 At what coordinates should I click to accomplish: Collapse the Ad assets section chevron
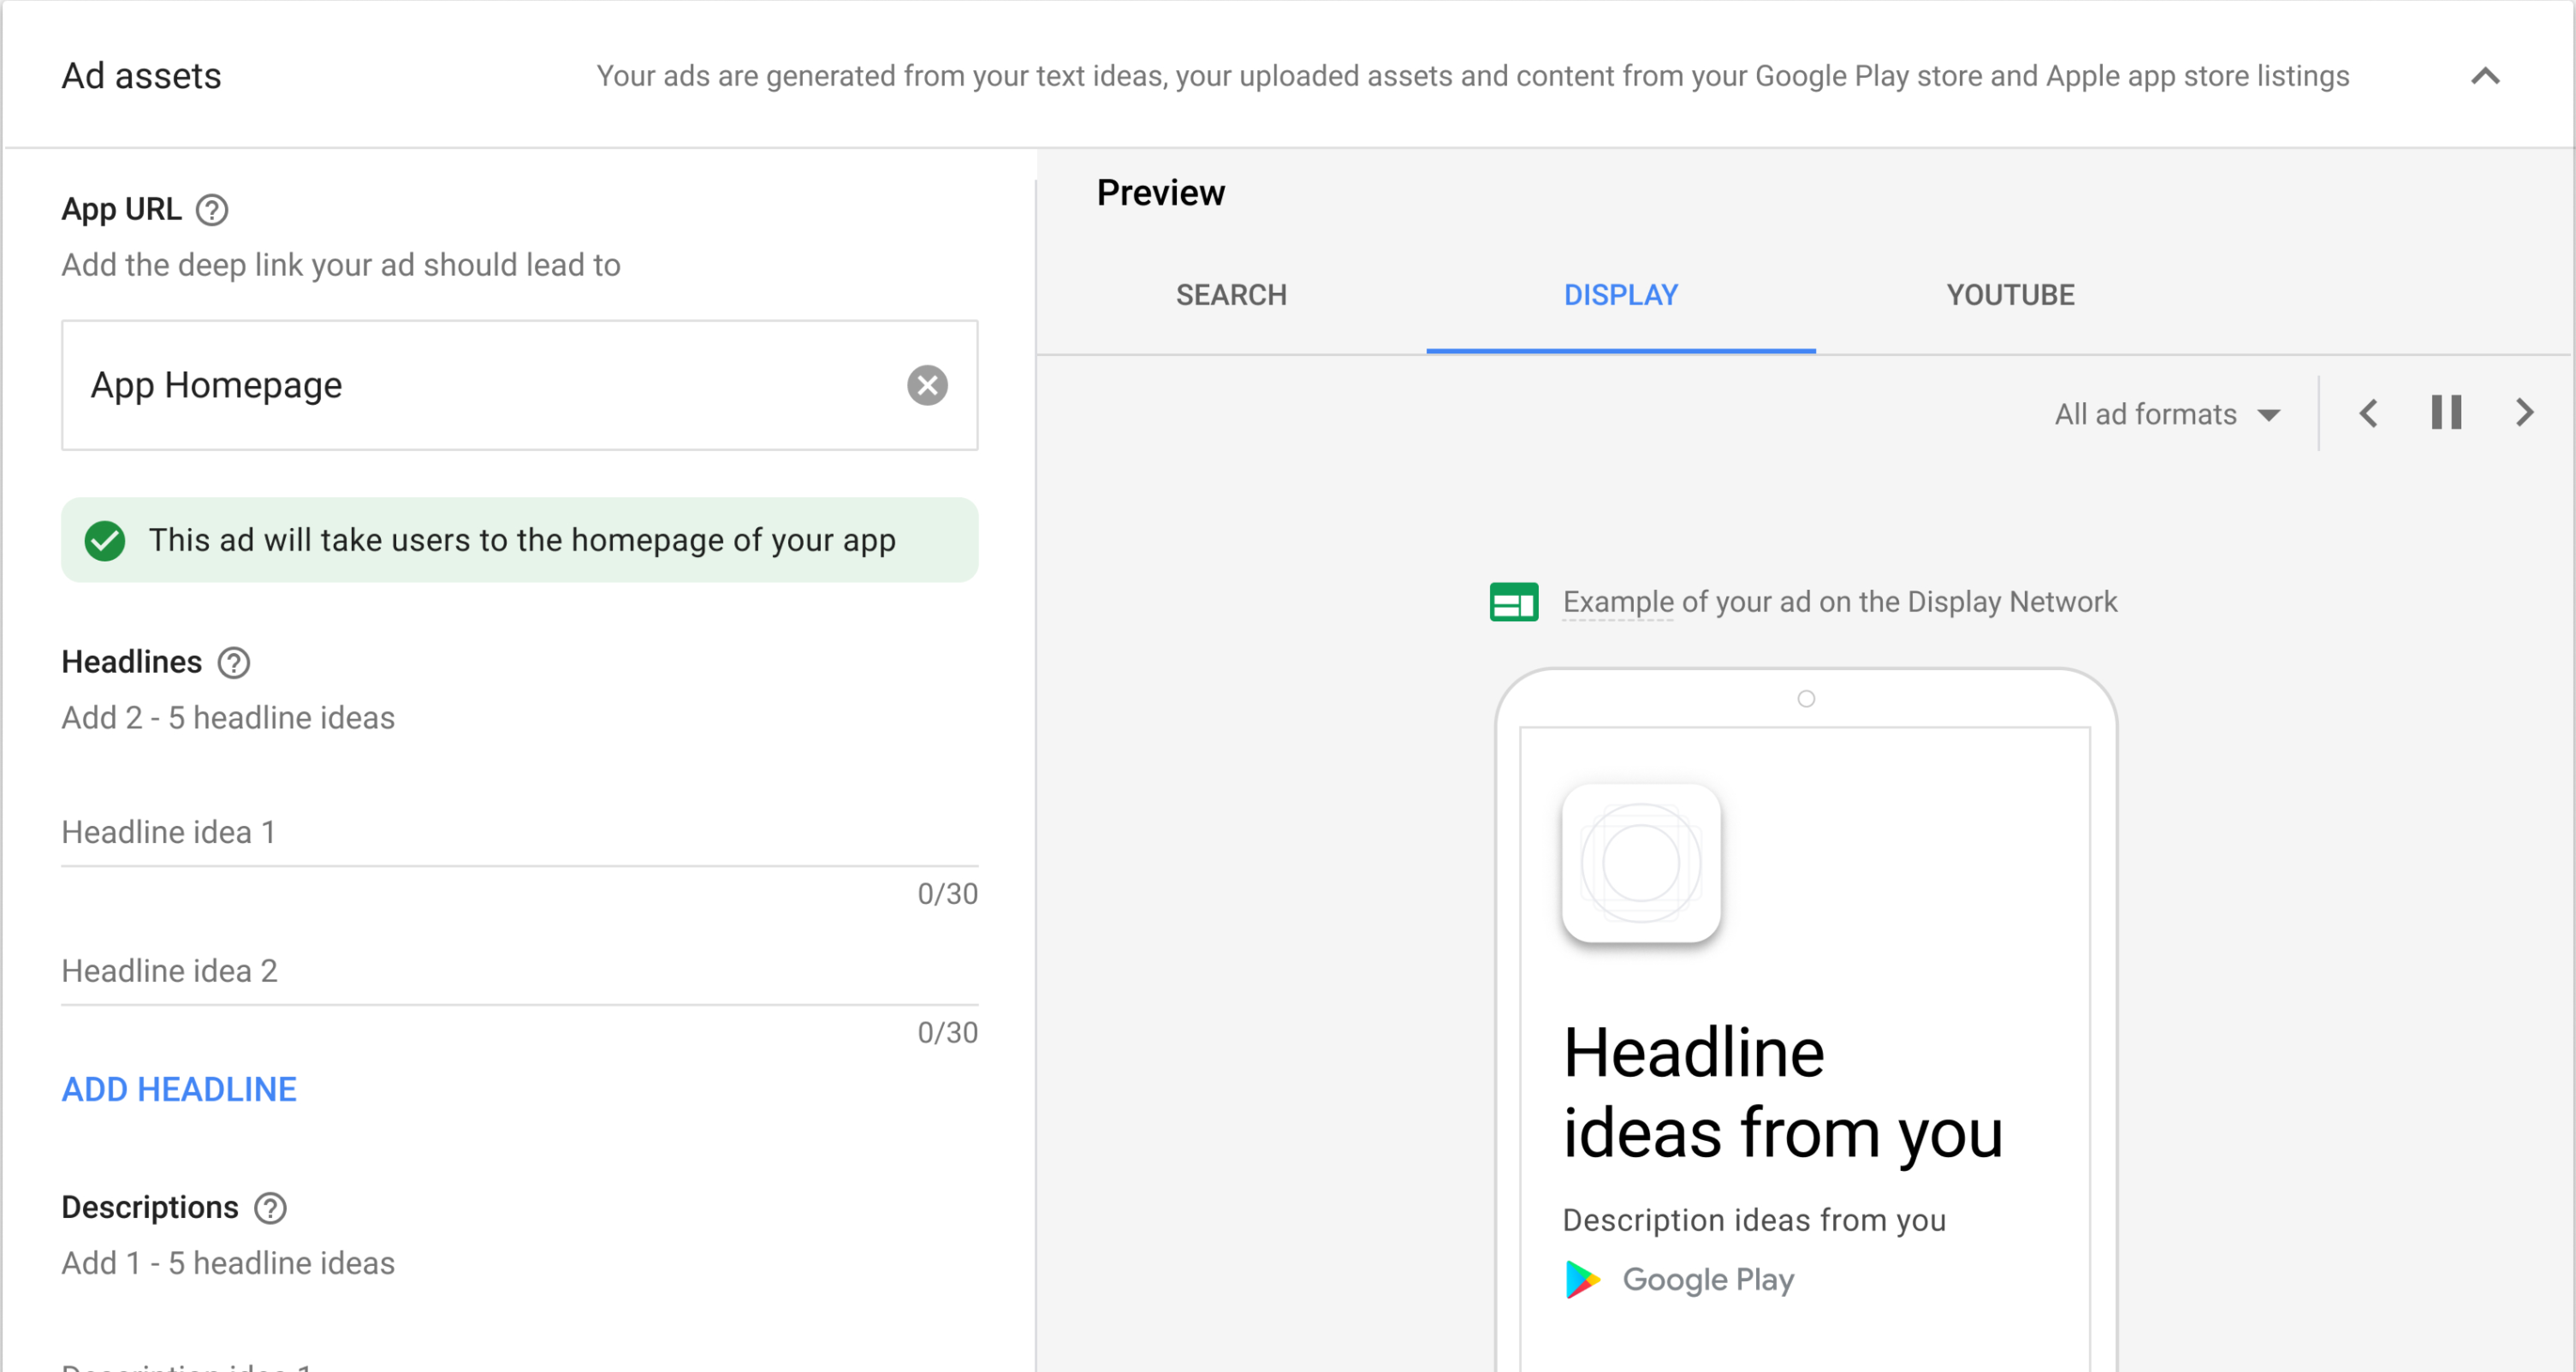pyautogui.click(x=2485, y=76)
